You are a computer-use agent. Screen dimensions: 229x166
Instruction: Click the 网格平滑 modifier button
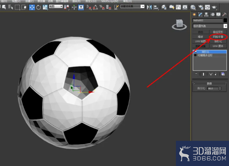(218, 37)
